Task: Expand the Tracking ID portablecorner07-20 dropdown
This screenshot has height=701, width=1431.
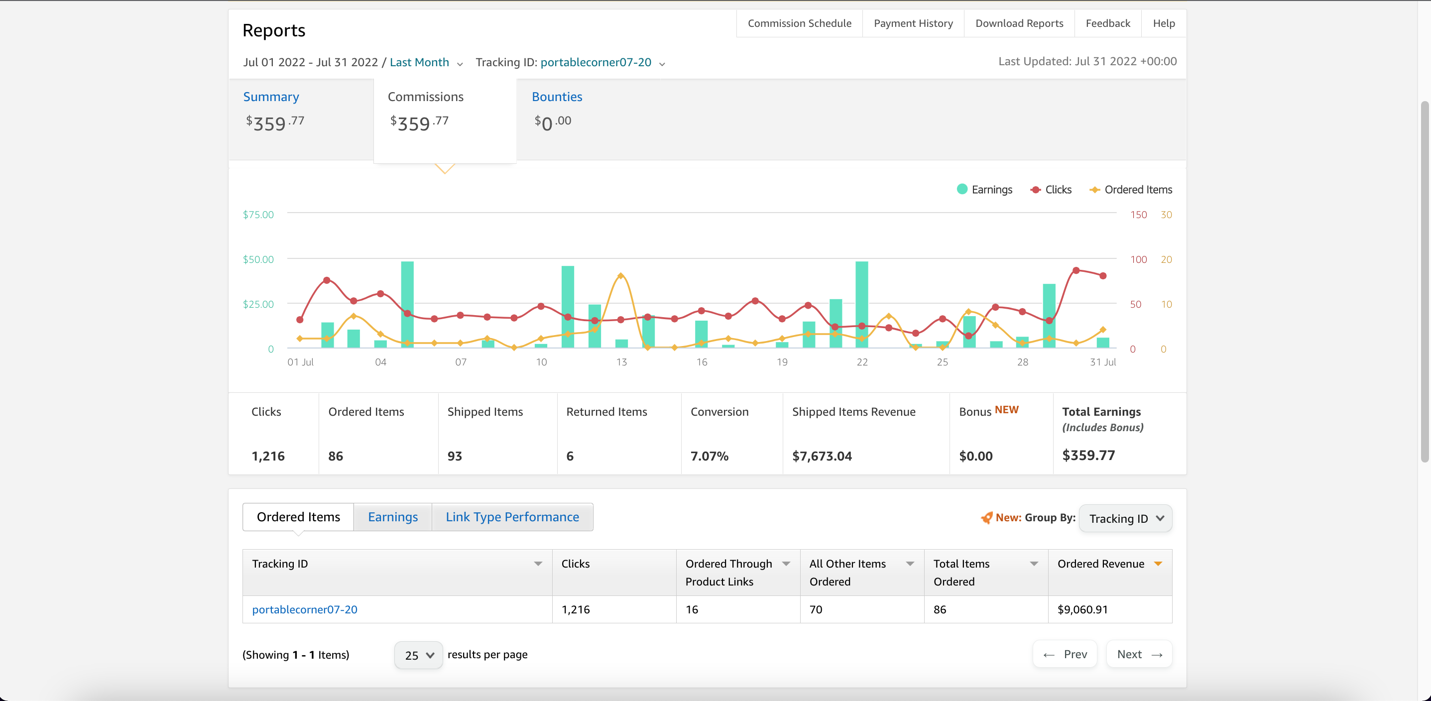Action: 603,62
